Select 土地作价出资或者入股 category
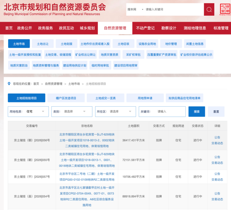Screen dimensions: 231x210 [x=95, y=44]
